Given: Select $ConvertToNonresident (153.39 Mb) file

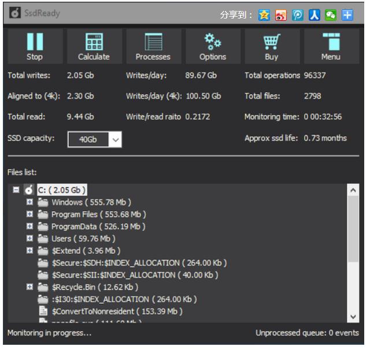Looking at the screenshot, I should (x=117, y=311).
